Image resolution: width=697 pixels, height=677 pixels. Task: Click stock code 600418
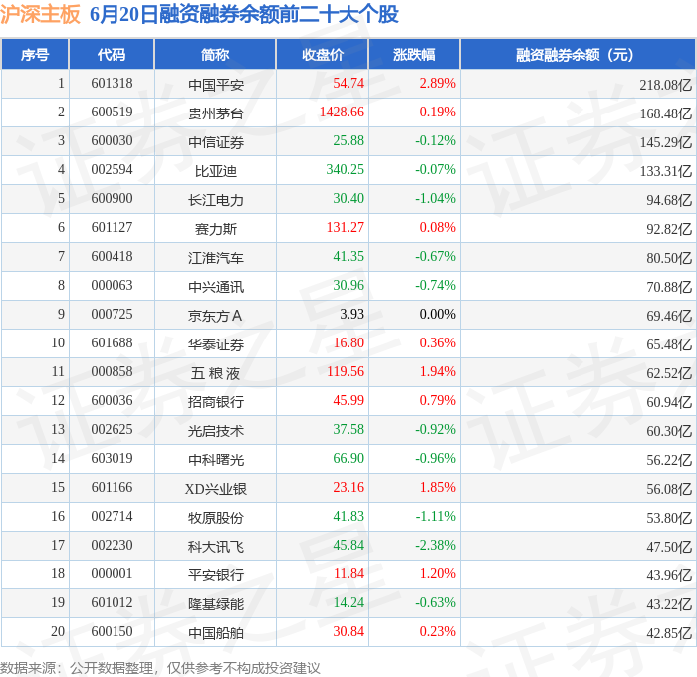112,257
